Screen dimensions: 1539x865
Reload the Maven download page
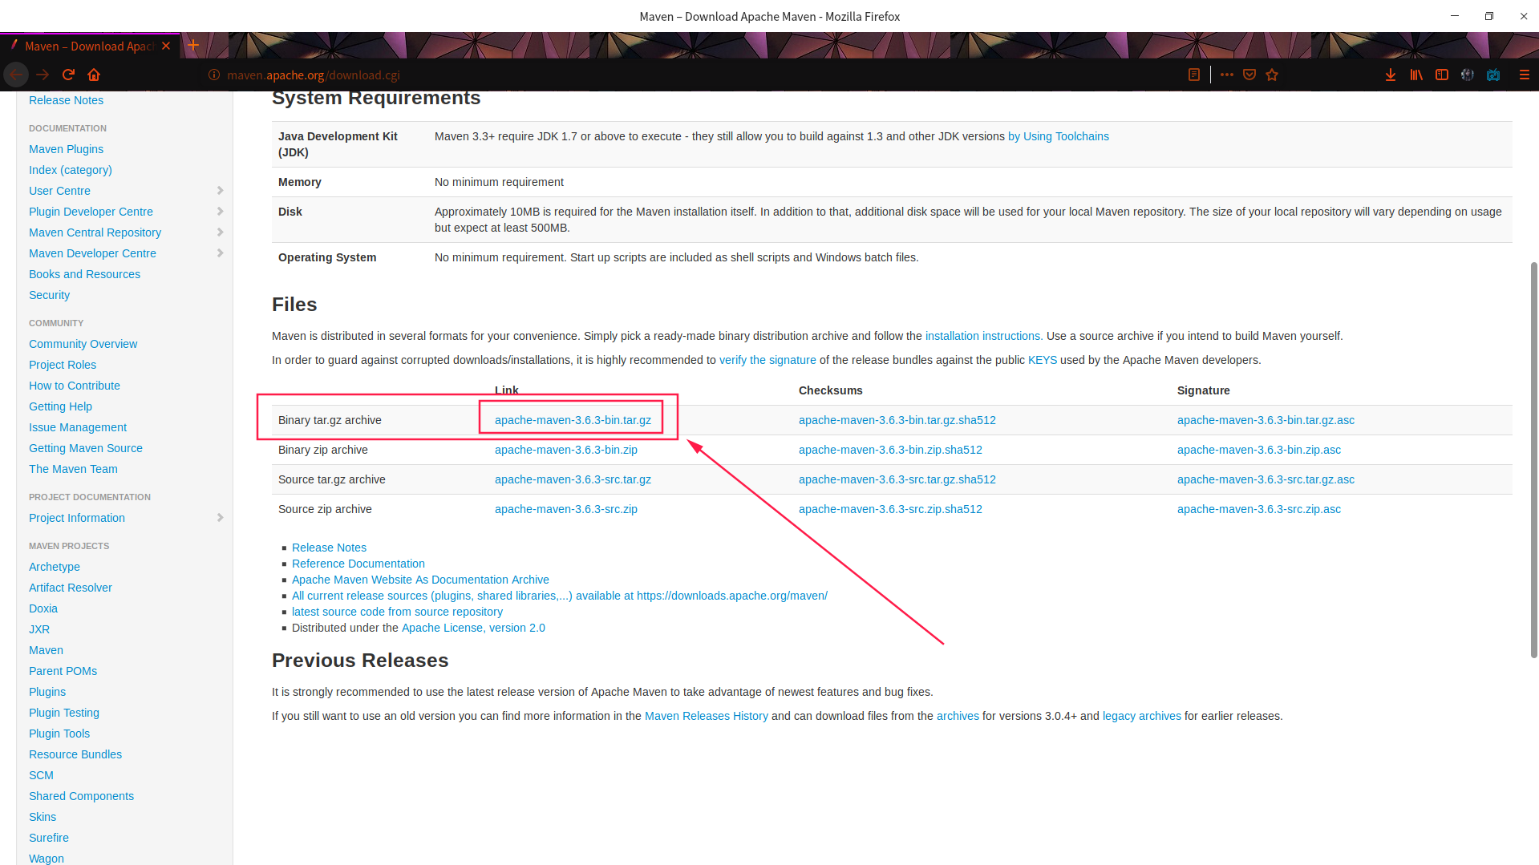pos(68,75)
